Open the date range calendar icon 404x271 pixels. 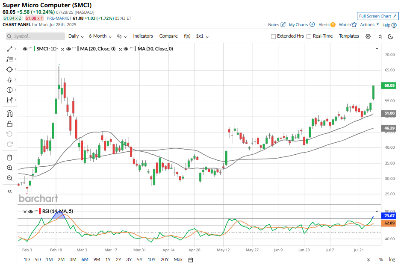[191, 260]
